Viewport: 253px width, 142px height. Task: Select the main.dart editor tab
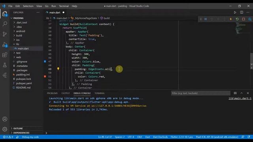click(55, 13)
